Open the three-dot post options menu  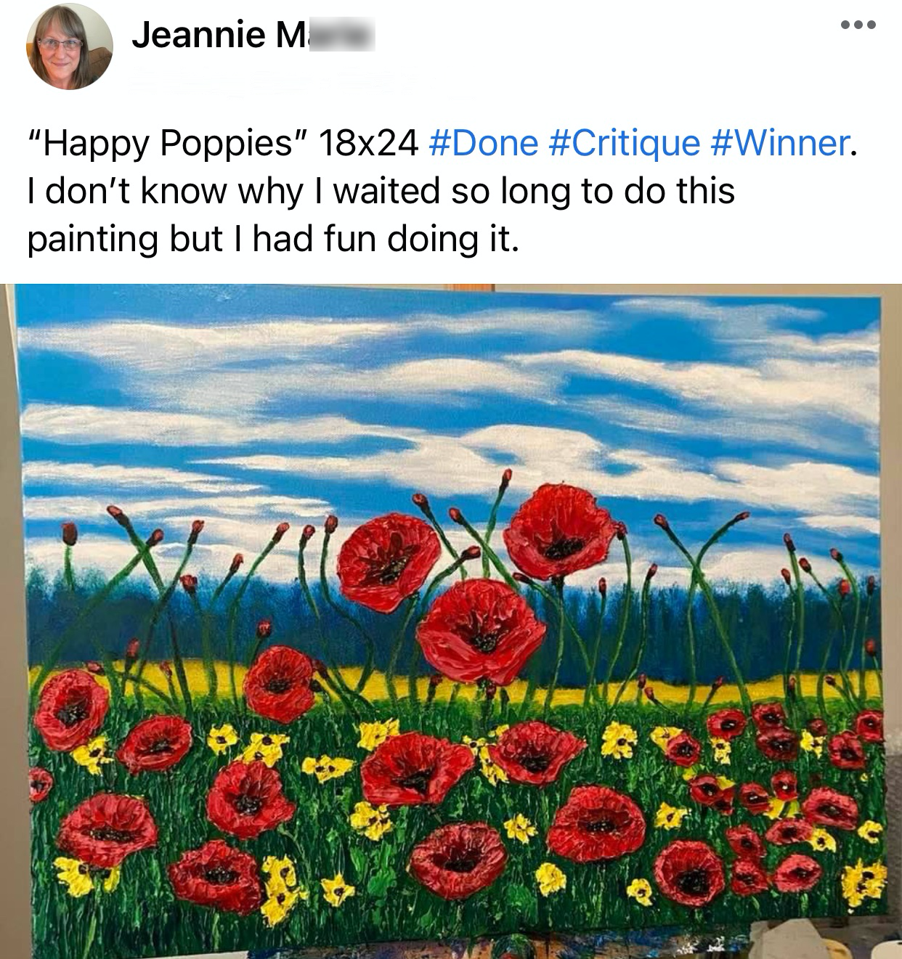(x=859, y=25)
